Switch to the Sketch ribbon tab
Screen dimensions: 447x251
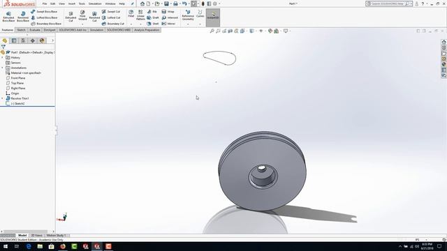pos(21,30)
